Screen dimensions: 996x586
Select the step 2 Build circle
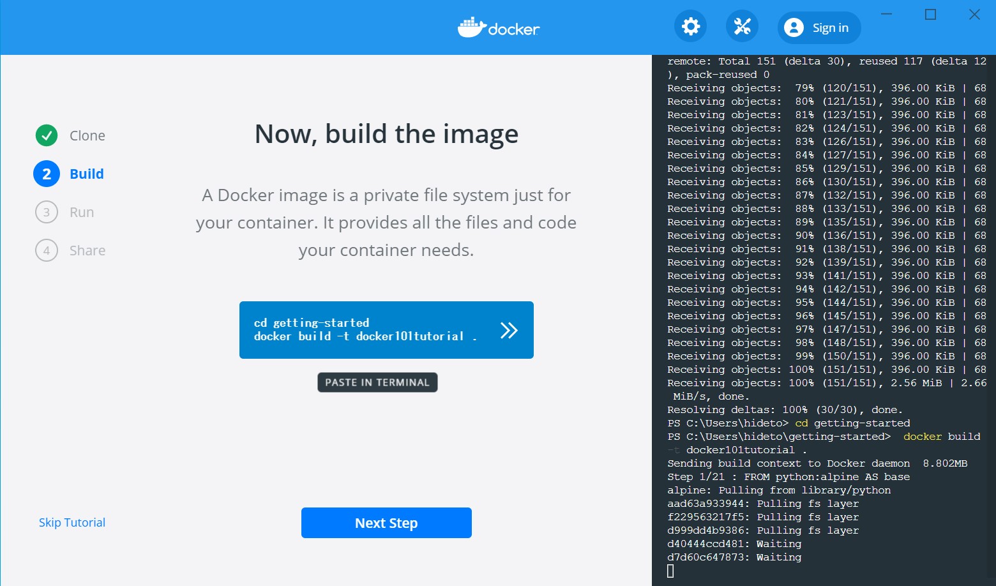(47, 174)
